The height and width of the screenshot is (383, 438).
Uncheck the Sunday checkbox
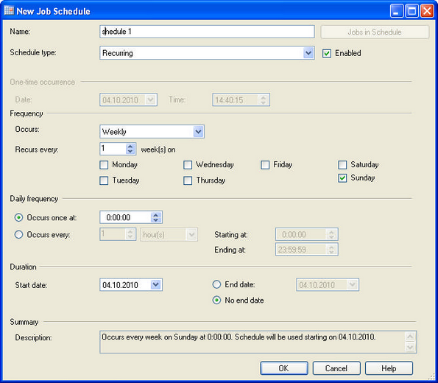tap(342, 178)
